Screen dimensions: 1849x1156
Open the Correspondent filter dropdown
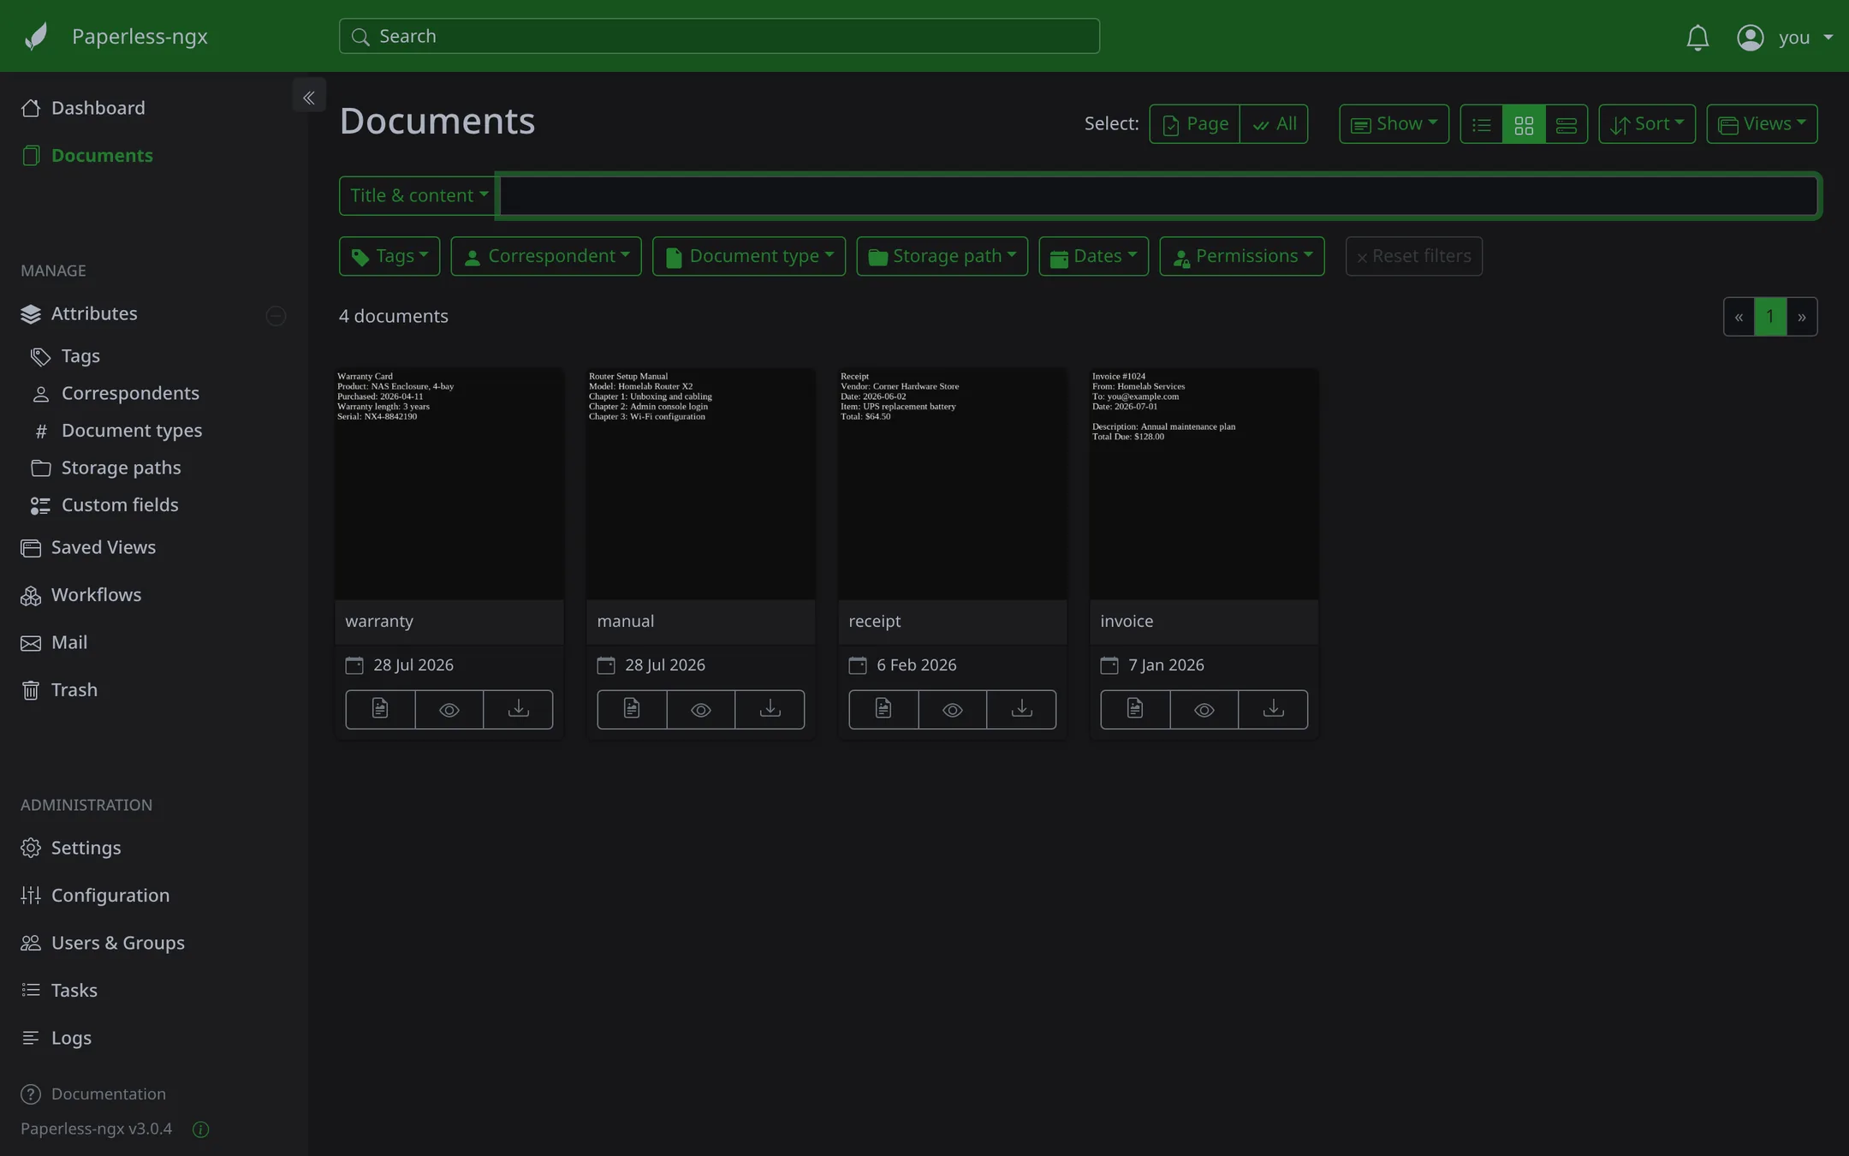coord(546,256)
